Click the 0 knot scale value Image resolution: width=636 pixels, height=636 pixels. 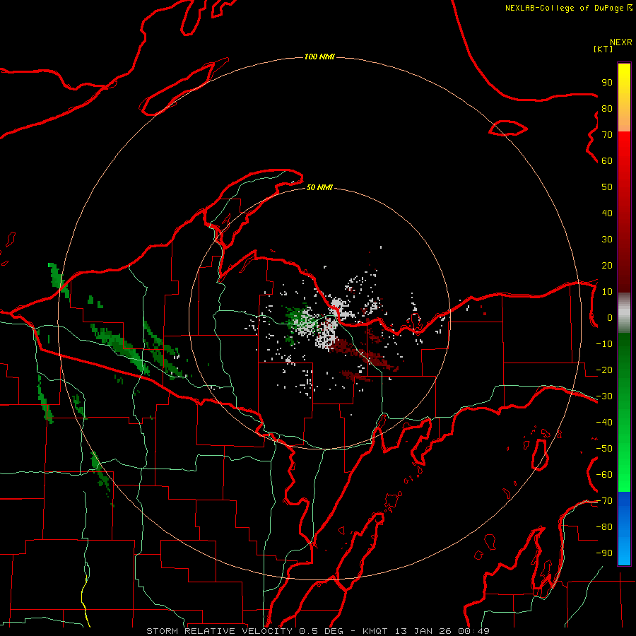click(610, 317)
